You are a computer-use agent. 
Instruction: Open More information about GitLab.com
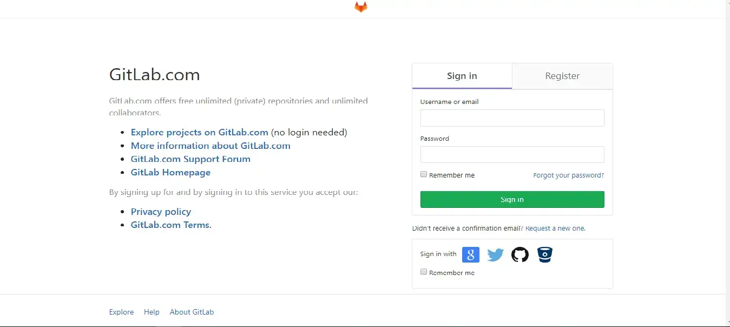211,146
